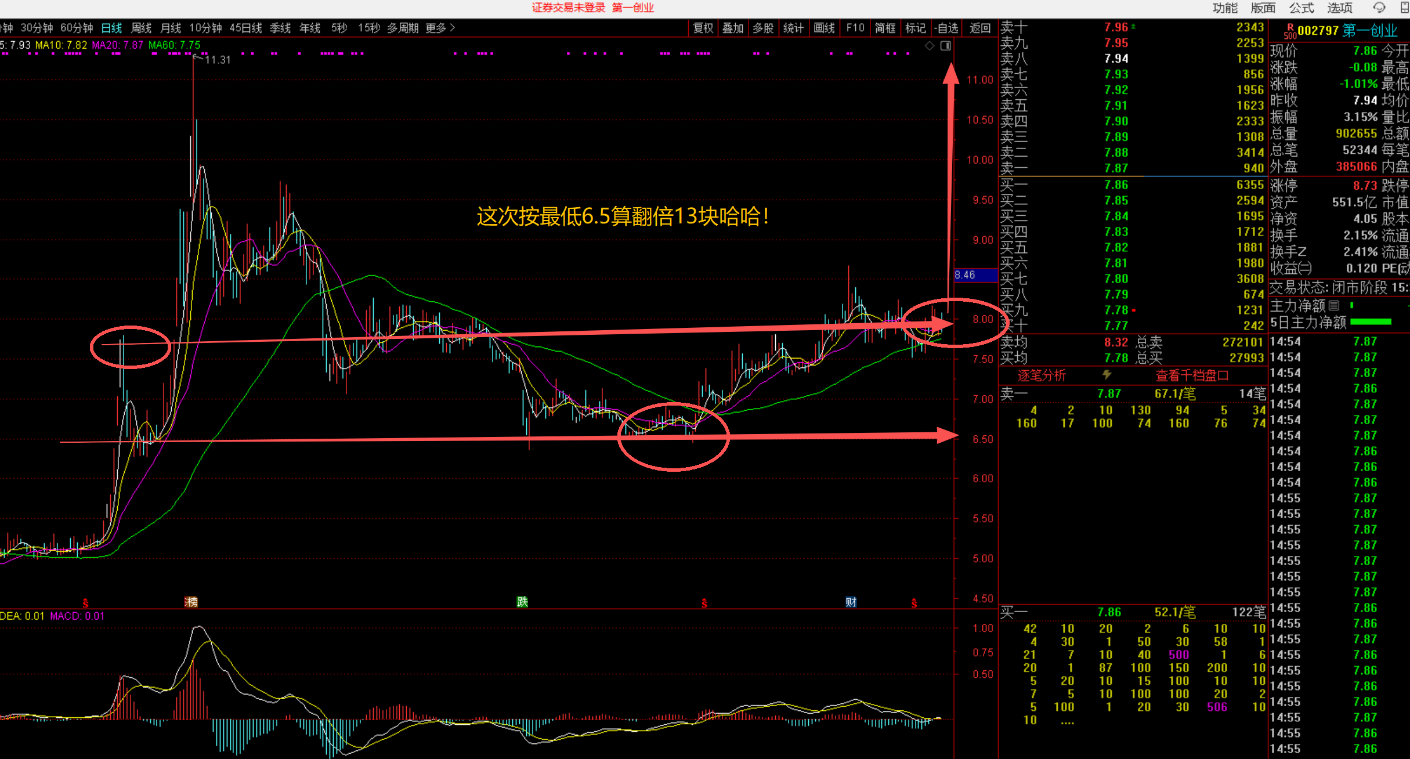Click the green 跌 marker below the chart
1410x759 pixels.
(x=522, y=602)
